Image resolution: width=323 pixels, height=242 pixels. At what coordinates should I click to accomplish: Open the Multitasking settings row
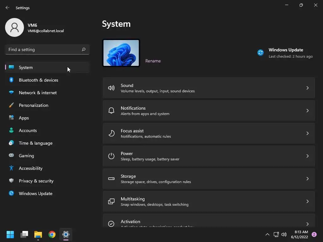[209, 201]
